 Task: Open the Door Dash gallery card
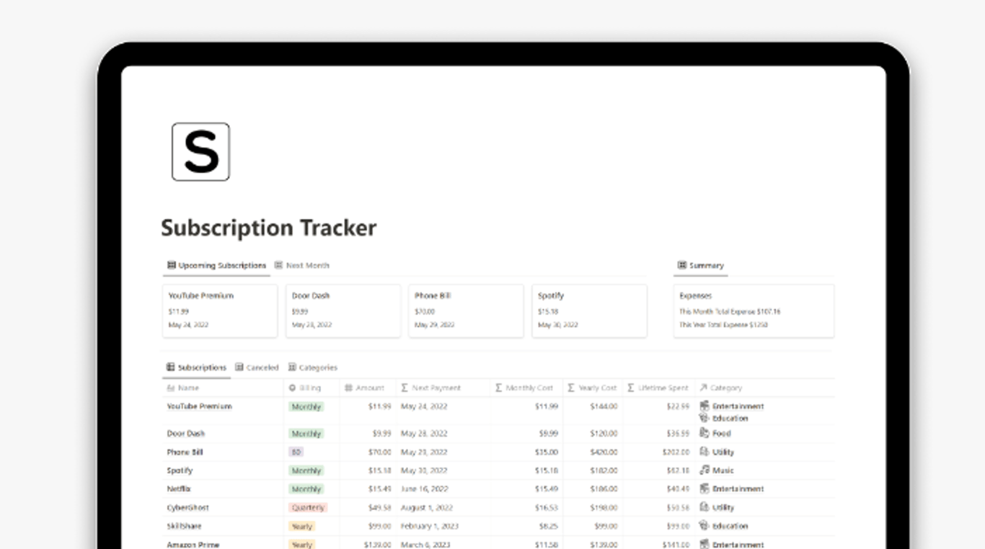343,311
